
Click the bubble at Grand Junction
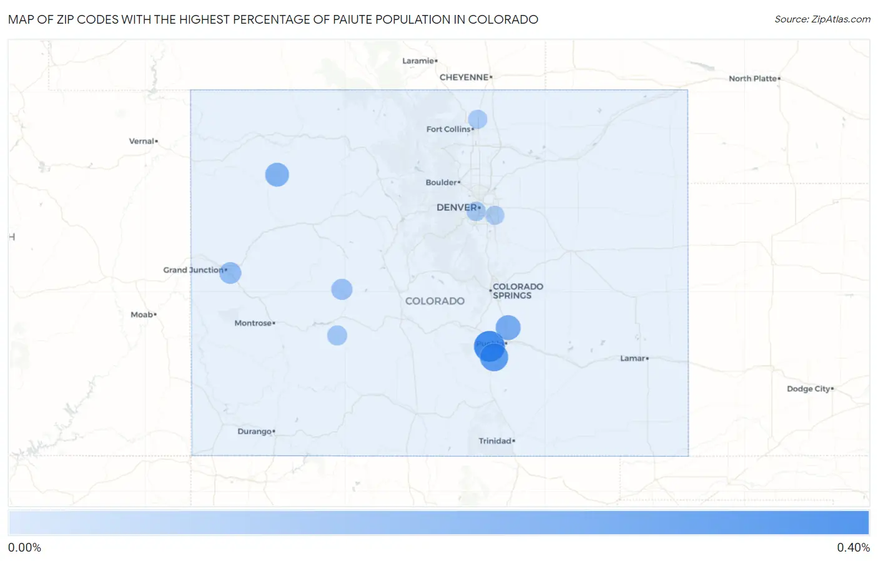(x=230, y=273)
